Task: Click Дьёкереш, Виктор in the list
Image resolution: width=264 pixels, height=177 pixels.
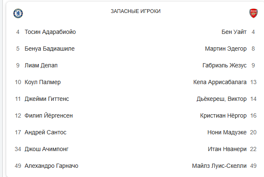Action: [x=222, y=99]
